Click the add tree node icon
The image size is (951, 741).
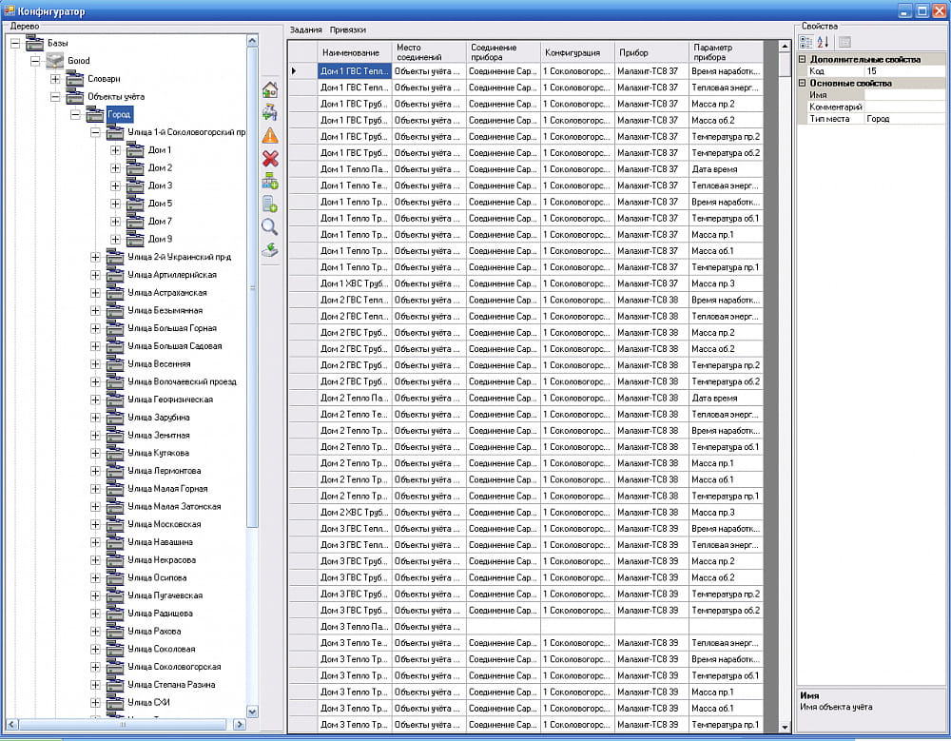270,181
